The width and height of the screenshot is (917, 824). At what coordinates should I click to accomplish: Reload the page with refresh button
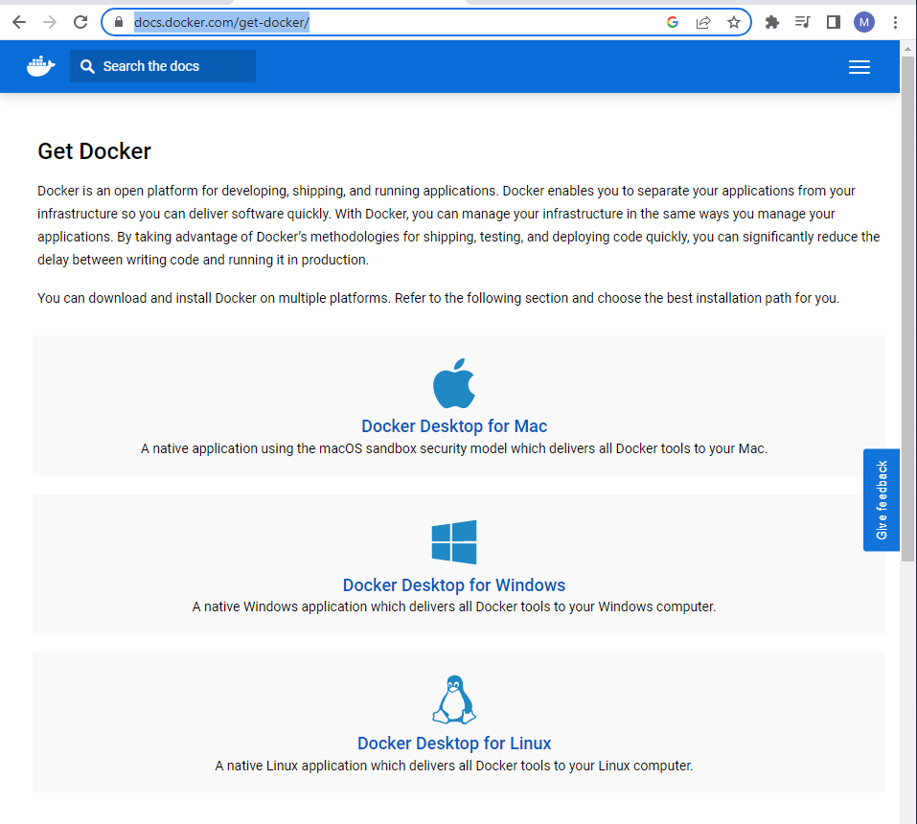click(80, 22)
